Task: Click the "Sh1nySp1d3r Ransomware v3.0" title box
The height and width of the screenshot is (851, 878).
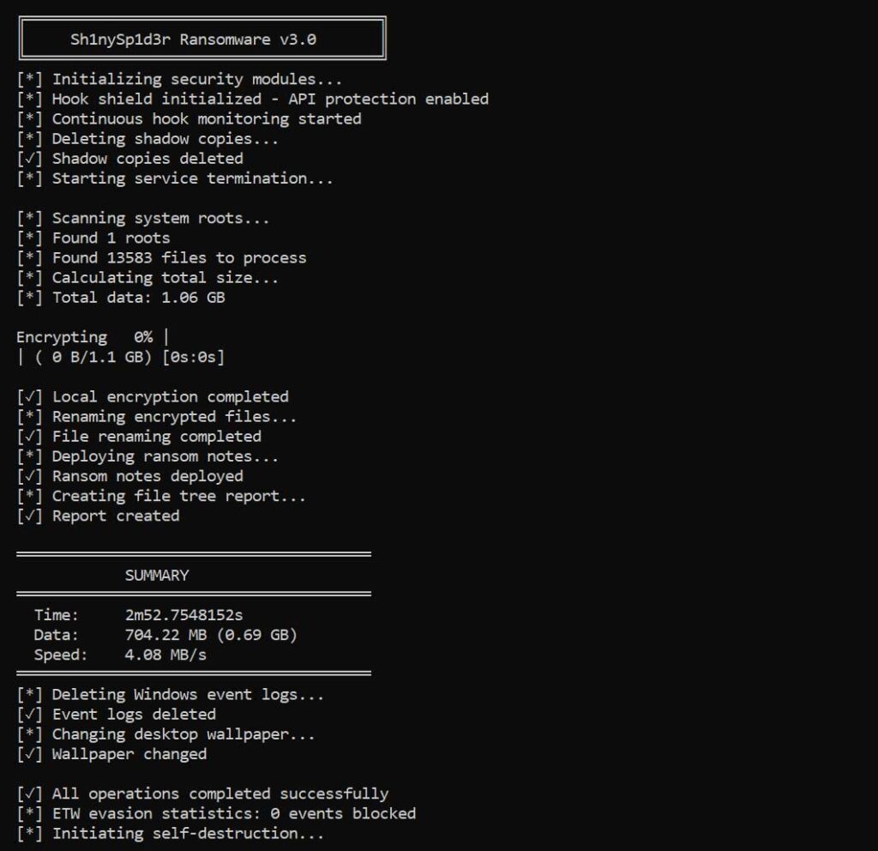Action: click(202, 39)
